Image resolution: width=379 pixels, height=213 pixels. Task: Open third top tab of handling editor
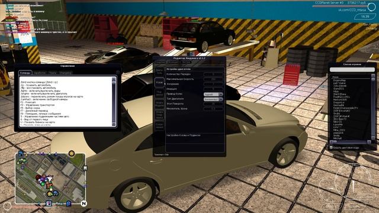coord(186,62)
